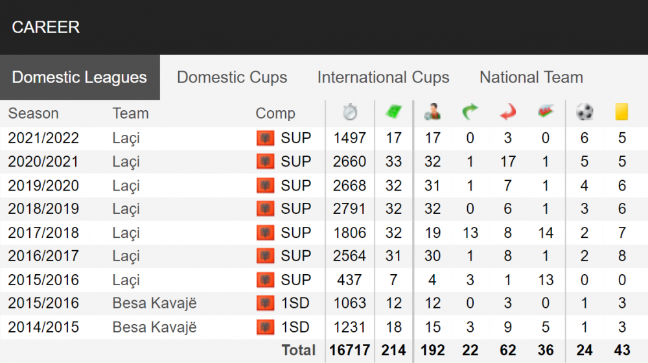Click 1SD competition link in 2014/2015 row
Viewport: 648px width, 363px height.
295,327
